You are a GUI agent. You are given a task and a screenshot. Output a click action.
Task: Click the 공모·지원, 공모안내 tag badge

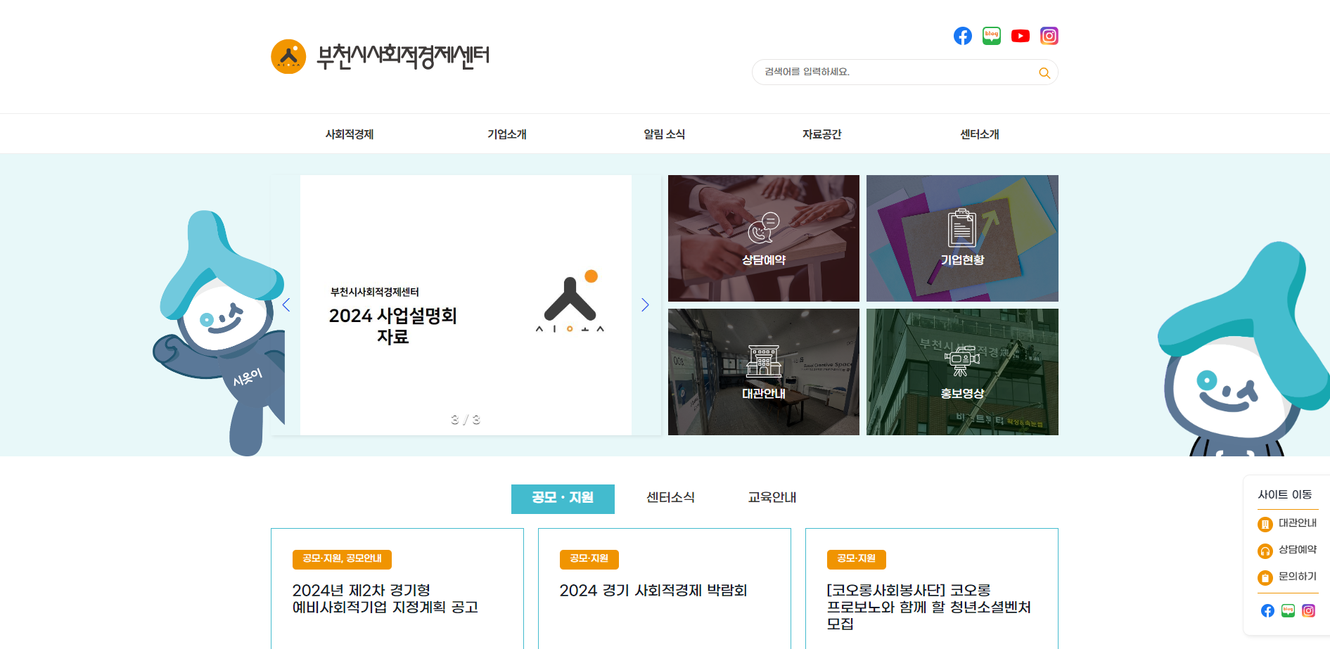(x=342, y=559)
